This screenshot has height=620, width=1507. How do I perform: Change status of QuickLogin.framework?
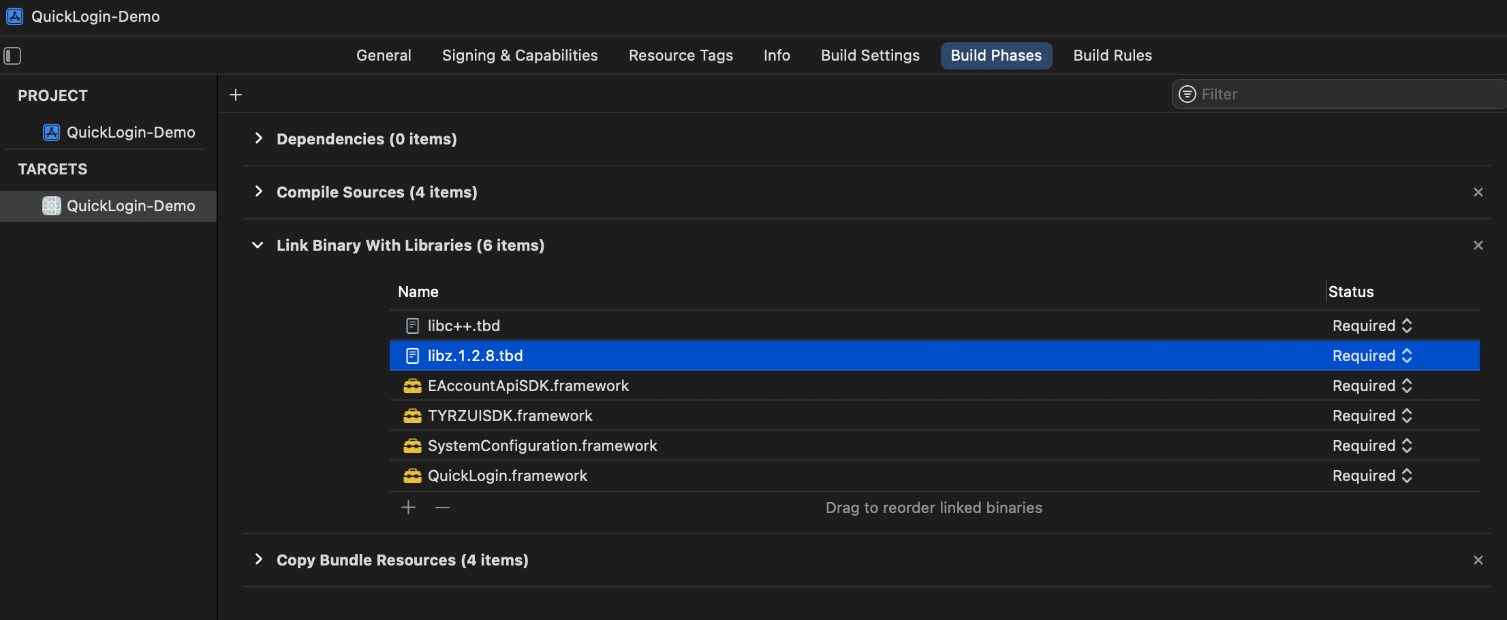pos(1372,476)
